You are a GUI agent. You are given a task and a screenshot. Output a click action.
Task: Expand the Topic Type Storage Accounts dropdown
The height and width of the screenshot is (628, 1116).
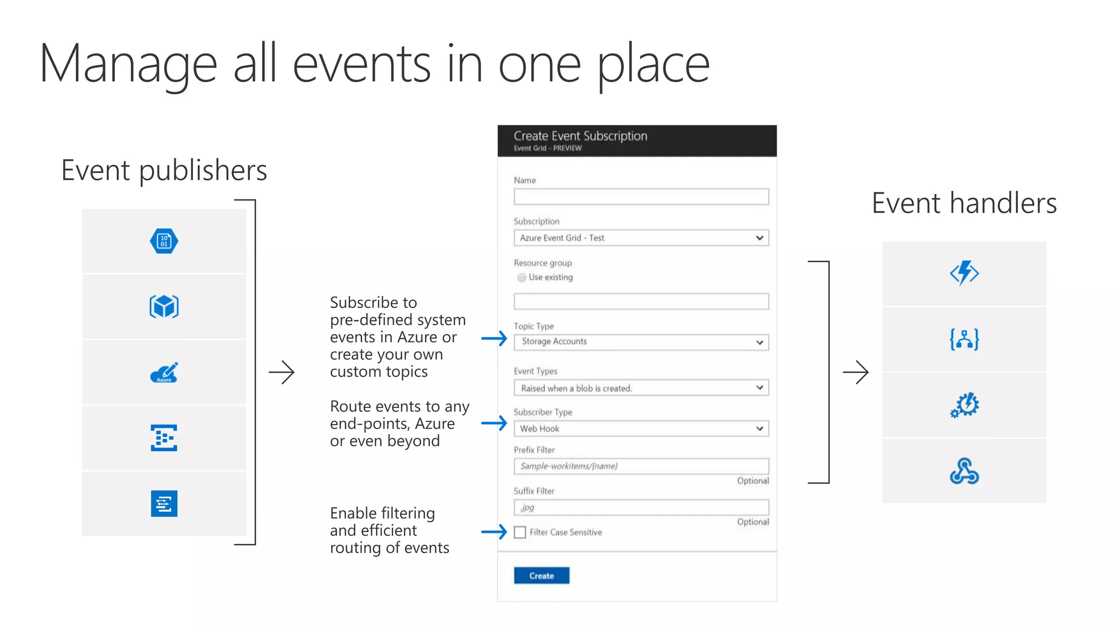tap(641, 342)
